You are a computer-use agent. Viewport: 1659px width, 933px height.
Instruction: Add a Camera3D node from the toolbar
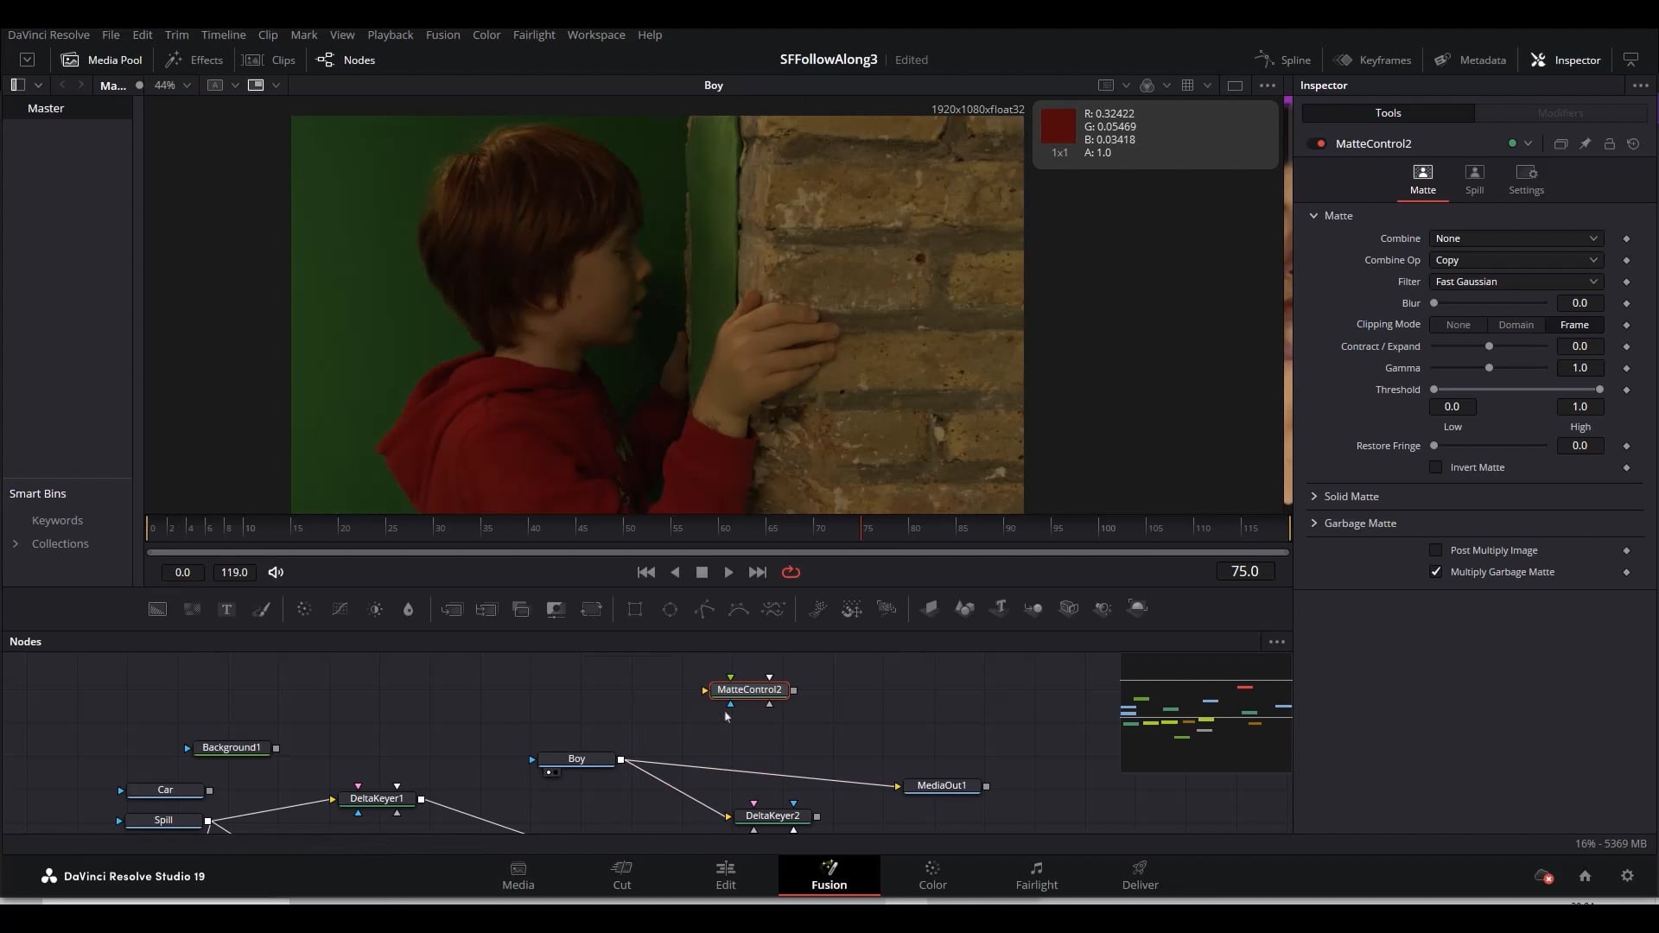click(x=1069, y=608)
